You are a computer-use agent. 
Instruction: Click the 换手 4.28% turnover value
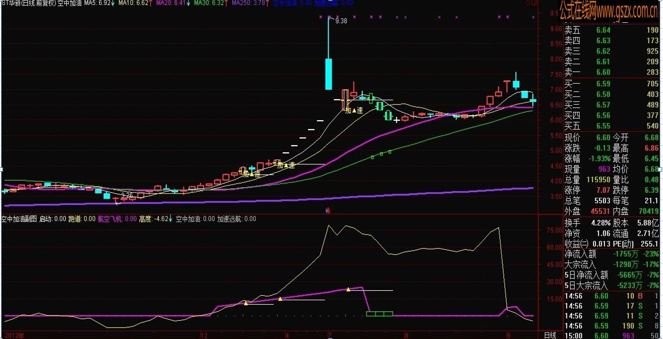[601, 222]
